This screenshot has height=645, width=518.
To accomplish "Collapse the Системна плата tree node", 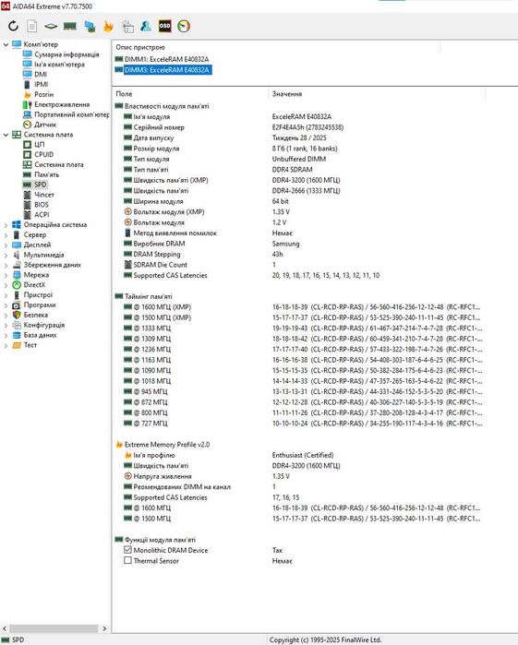I will point(6,135).
